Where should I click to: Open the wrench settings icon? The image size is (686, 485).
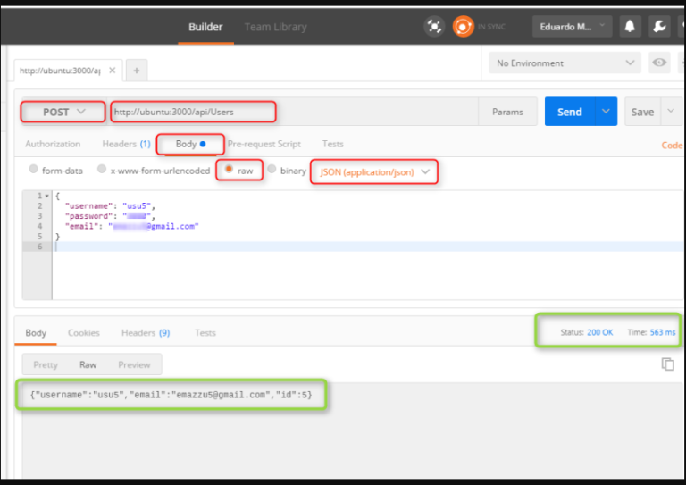tap(659, 27)
